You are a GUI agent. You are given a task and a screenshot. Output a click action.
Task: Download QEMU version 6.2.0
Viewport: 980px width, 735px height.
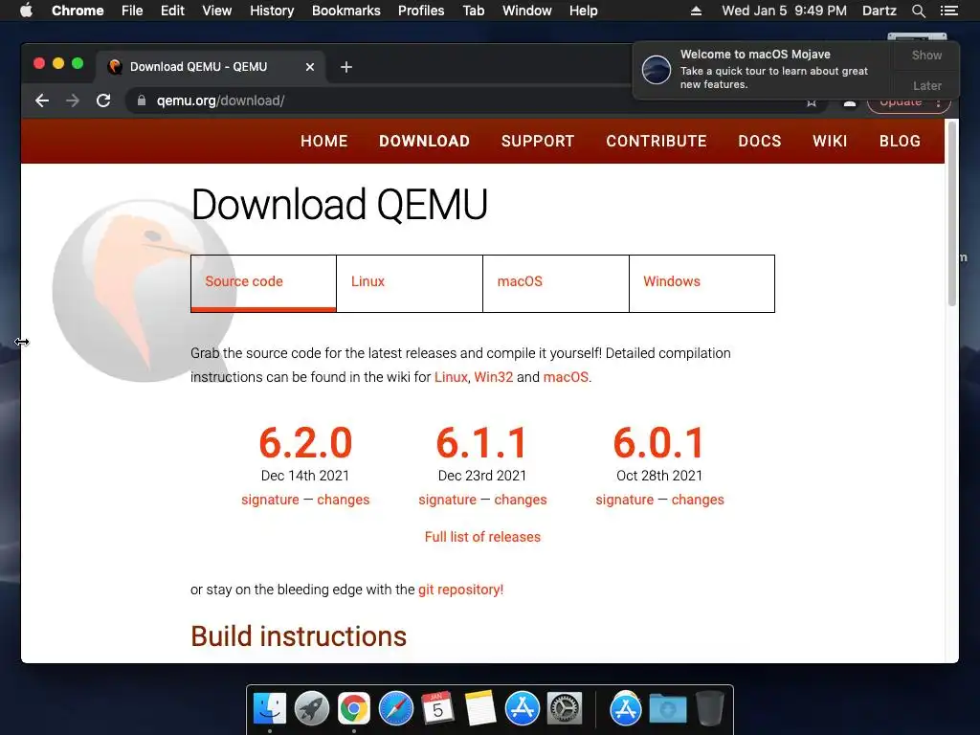click(305, 442)
